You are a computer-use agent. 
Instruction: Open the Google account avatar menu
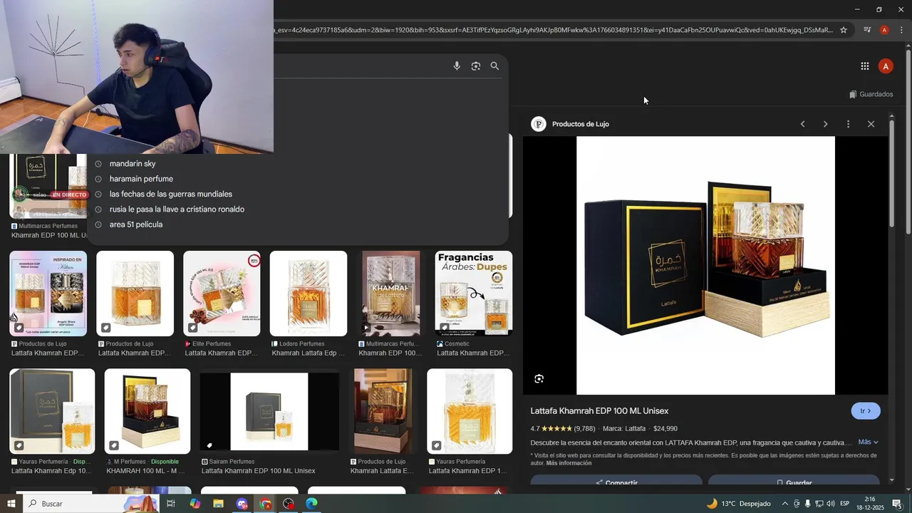tap(886, 66)
